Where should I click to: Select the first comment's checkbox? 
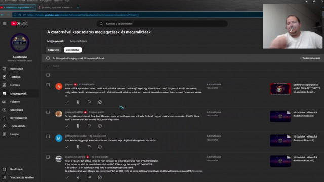tap(48, 85)
